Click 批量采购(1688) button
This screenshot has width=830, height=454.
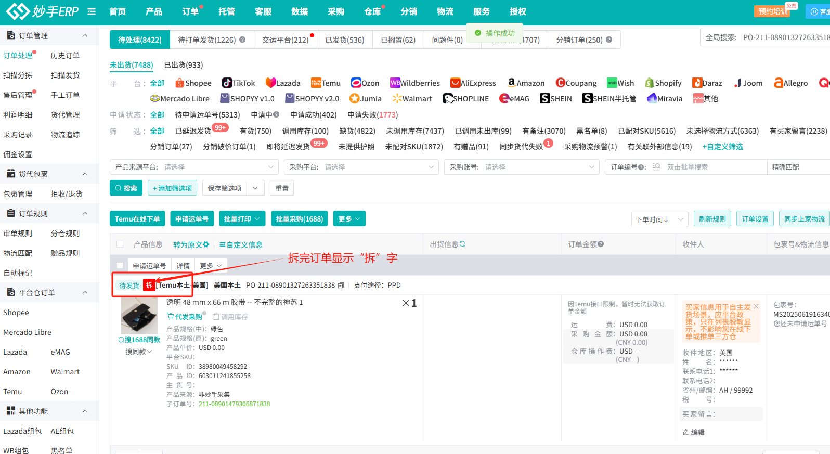pos(300,219)
